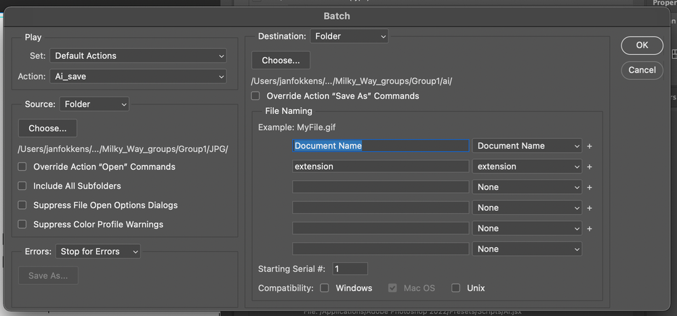Click Choose... under Destination folder

pos(281,60)
